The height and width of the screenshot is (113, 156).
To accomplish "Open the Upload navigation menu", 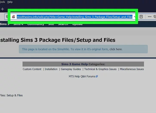I will coord(77,24).
